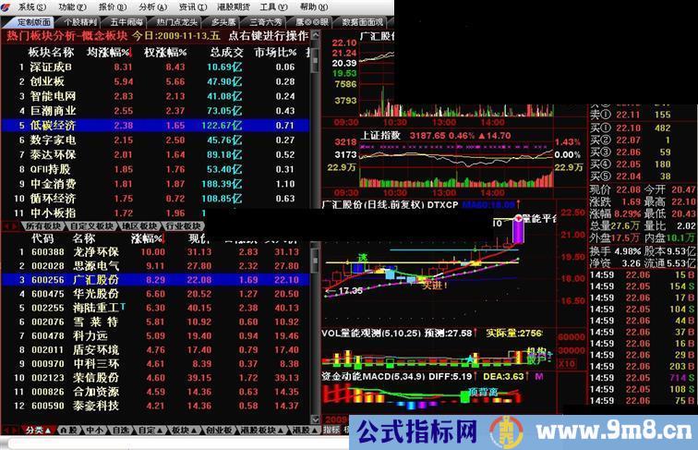Click the application logo icon in title bar

[6, 6]
